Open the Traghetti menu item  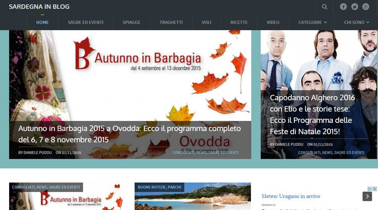pos(171,22)
